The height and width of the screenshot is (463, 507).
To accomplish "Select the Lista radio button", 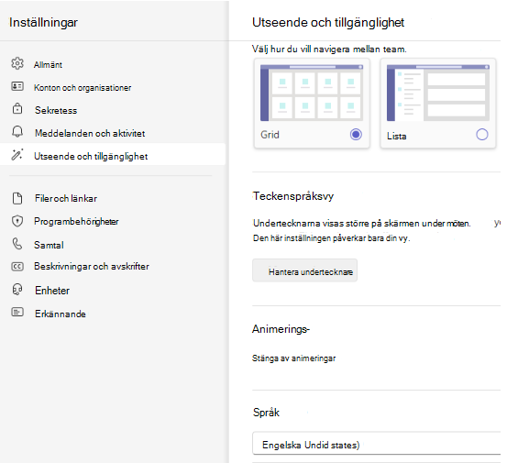I will point(482,135).
